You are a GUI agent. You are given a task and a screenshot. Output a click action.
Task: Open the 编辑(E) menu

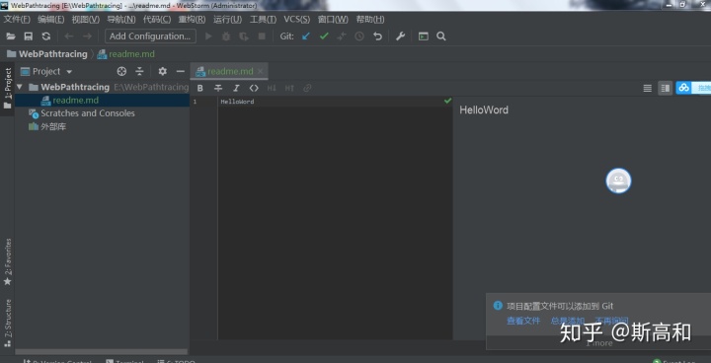pyautogui.click(x=50, y=19)
